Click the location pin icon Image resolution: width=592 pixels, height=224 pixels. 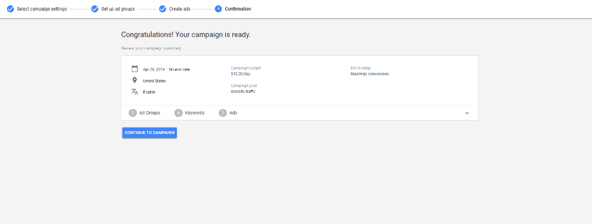134,80
